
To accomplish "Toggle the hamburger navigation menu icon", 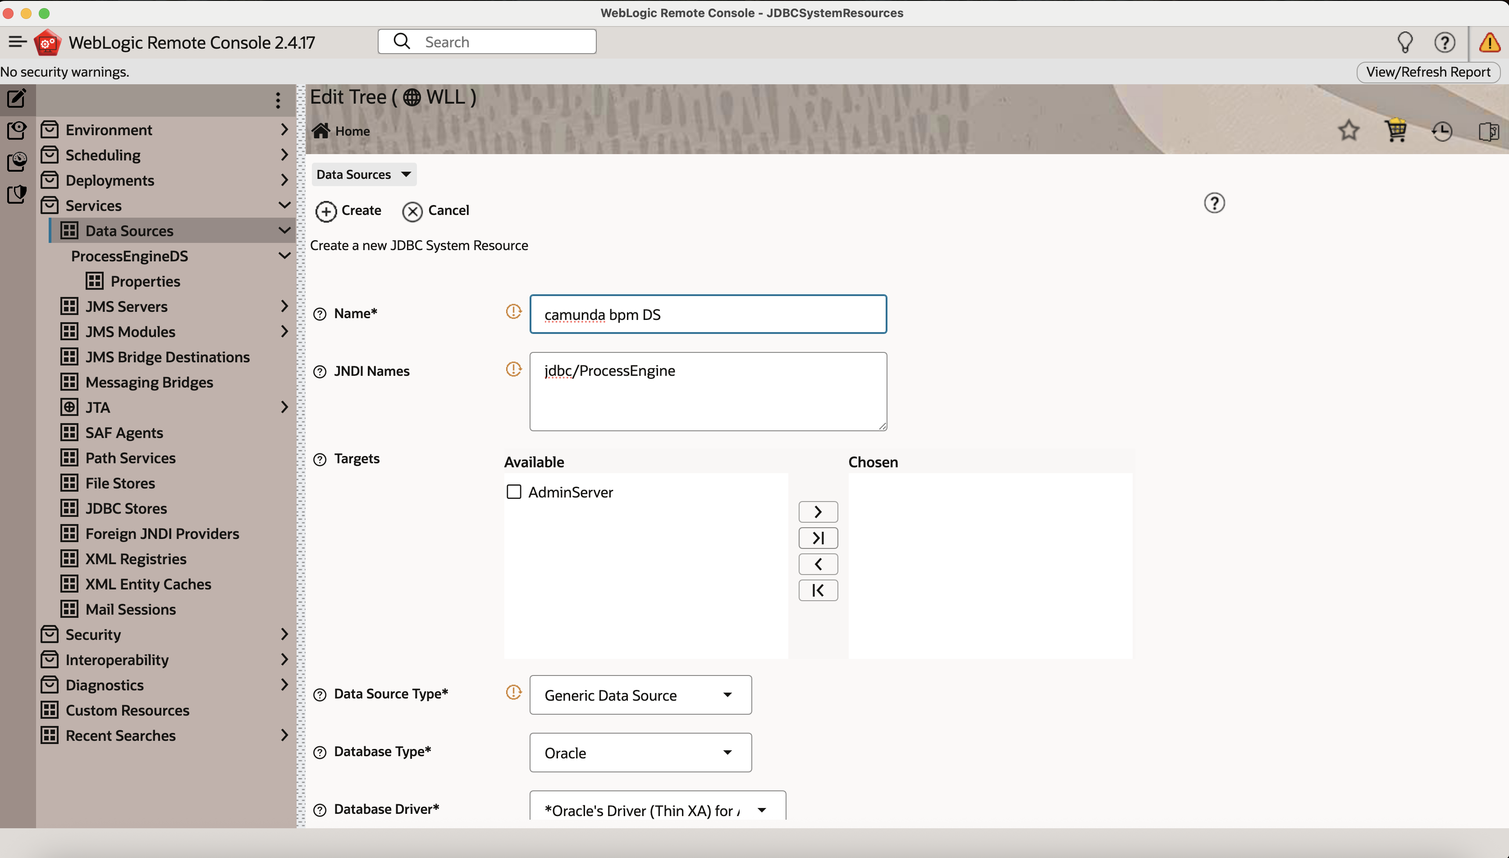I will (17, 42).
